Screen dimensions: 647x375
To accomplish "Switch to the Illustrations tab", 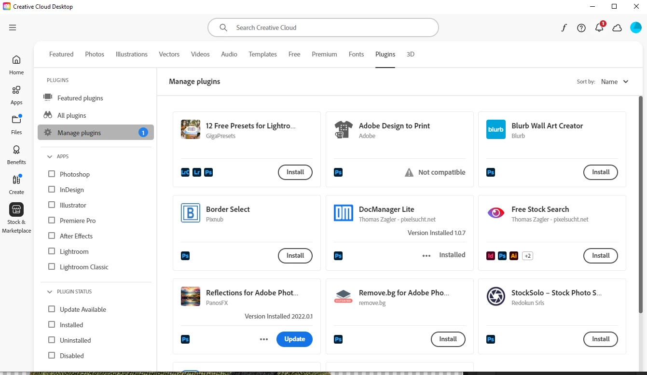I will [132, 54].
